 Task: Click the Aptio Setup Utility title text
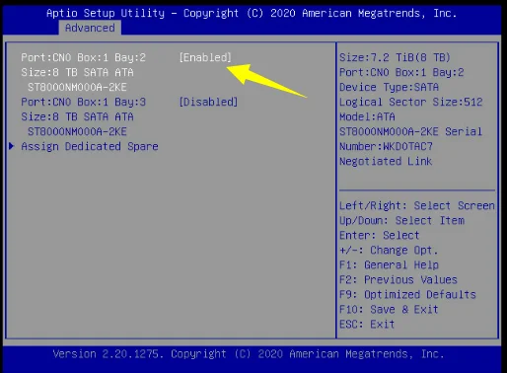pyautogui.click(x=106, y=13)
